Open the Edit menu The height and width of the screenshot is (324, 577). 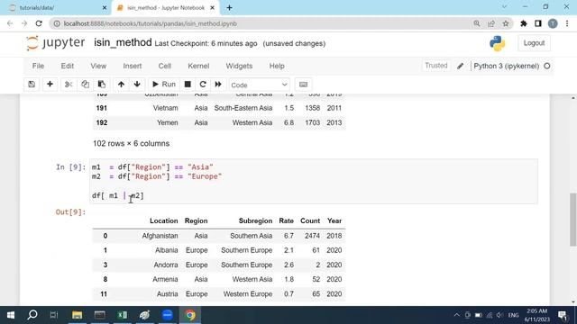(x=68, y=66)
